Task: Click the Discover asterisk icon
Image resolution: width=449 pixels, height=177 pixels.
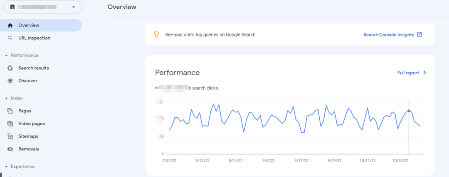Action: point(10,81)
